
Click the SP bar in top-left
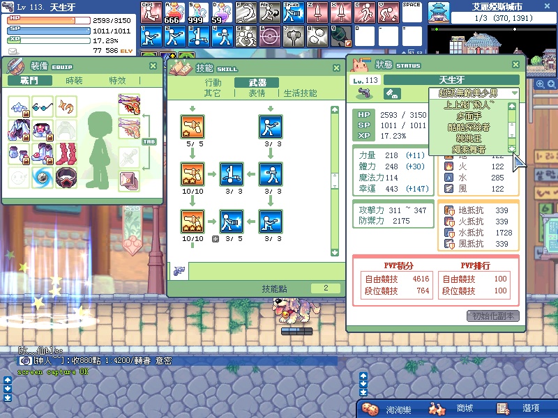(x=49, y=30)
